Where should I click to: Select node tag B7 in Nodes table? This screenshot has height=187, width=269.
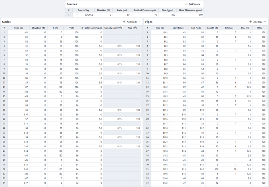(18, 87)
